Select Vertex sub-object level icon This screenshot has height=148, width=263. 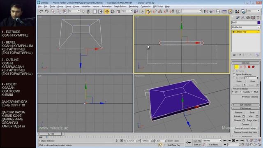pos(236,67)
